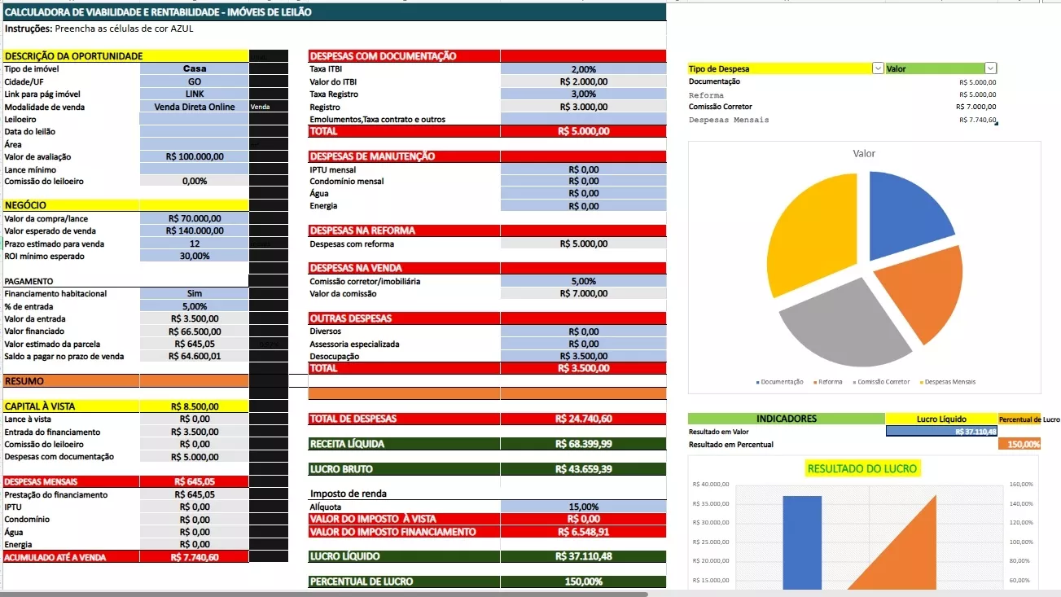Click the "Valor" title of the pie chart
Image resolution: width=1061 pixels, height=597 pixels.
click(x=864, y=153)
